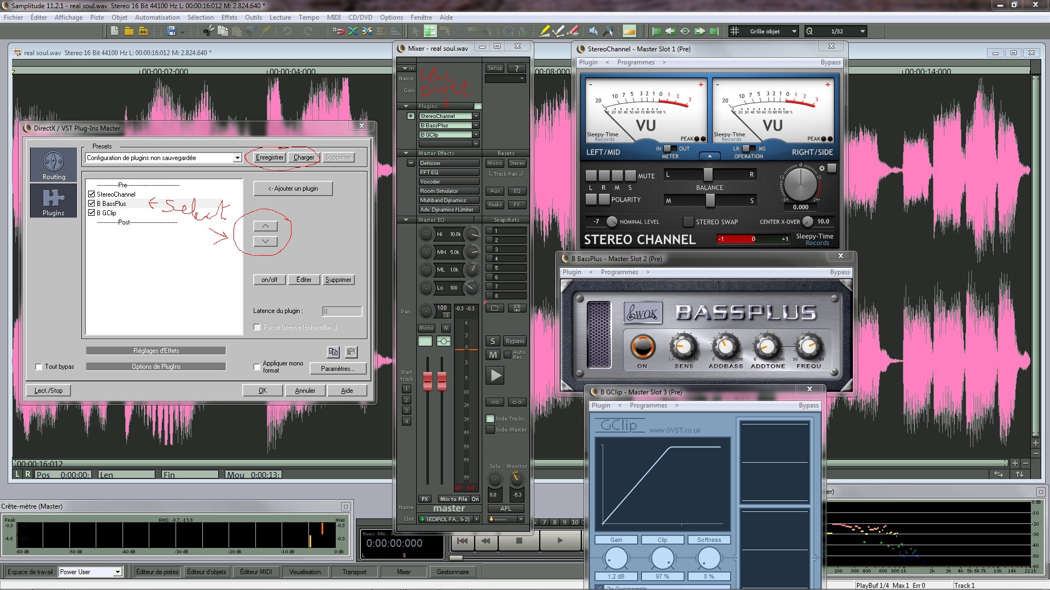The height and width of the screenshot is (590, 1050).
Task: Expand the Power User workspace dropdown
Action: (117, 572)
